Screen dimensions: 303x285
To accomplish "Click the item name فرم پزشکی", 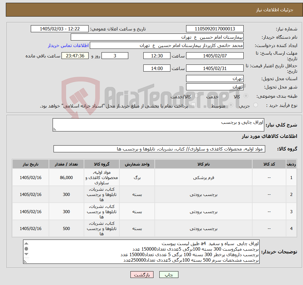I will [203, 178].
